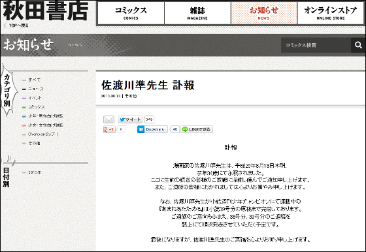Select the ニュース category filter
The image size is (366, 252).
[x=36, y=89]
